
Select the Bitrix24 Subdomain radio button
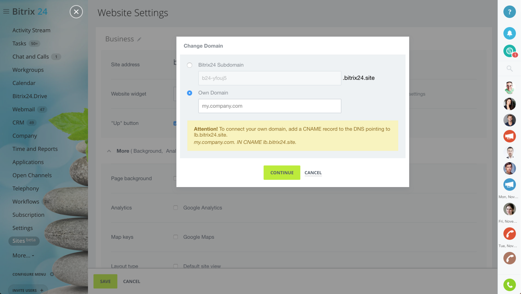click(189, 65)
